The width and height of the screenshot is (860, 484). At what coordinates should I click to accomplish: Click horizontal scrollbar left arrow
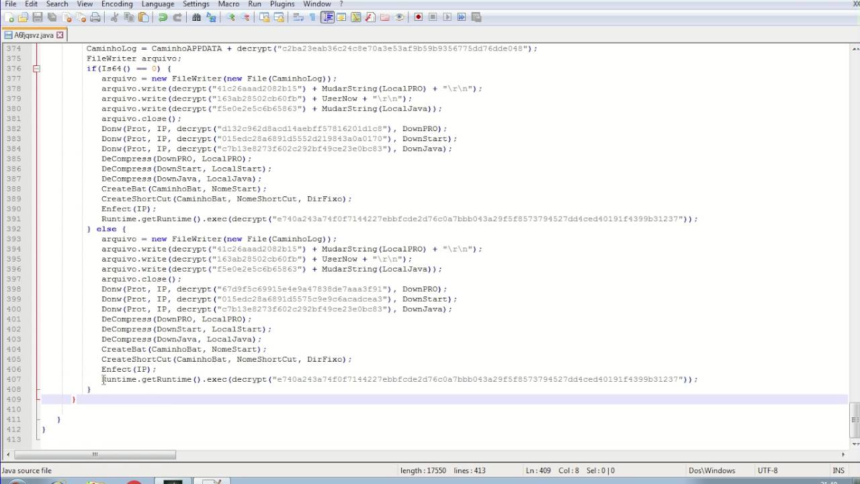7,454
